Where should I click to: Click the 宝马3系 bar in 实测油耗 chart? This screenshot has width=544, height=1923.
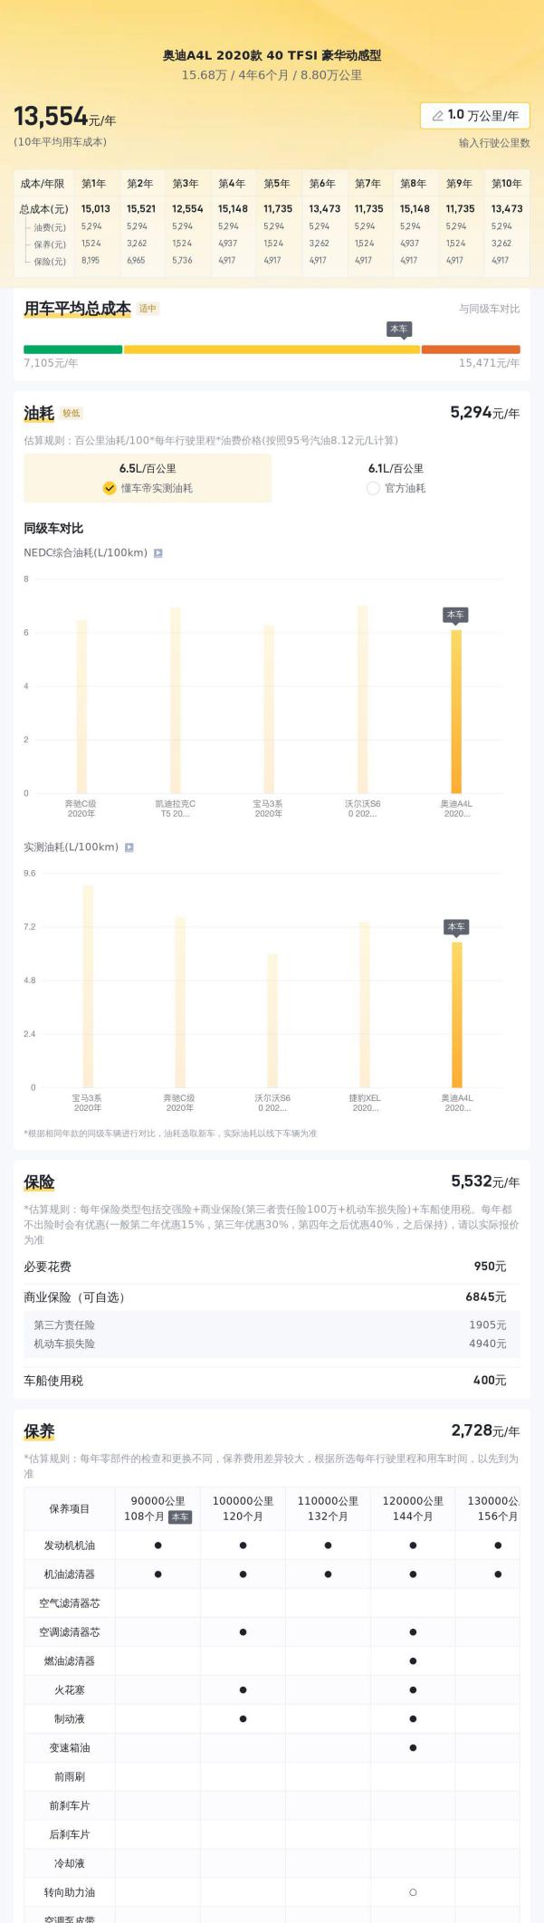(x=88, y=986)
